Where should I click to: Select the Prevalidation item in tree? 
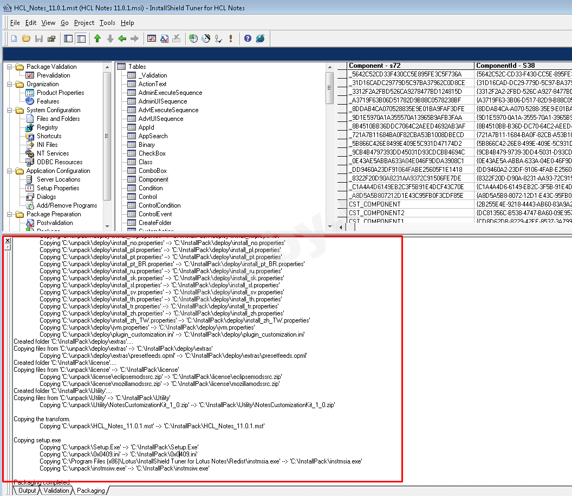(53, 75)
